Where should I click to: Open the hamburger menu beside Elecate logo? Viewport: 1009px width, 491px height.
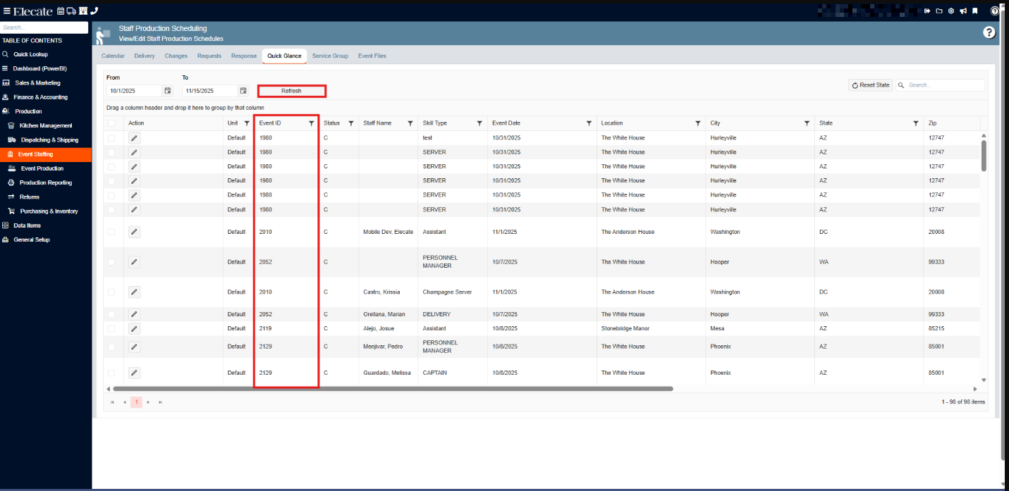(x=6, y=11)
